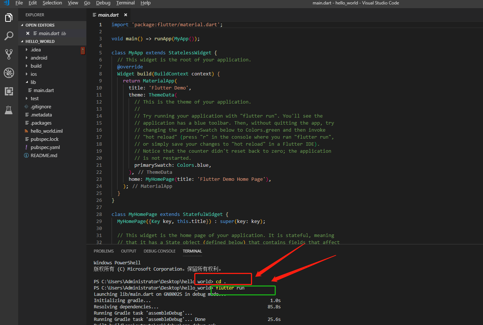Click the VS Code logo icon
The width and height of the screenshot is (483, 325).
coord(6,3)
